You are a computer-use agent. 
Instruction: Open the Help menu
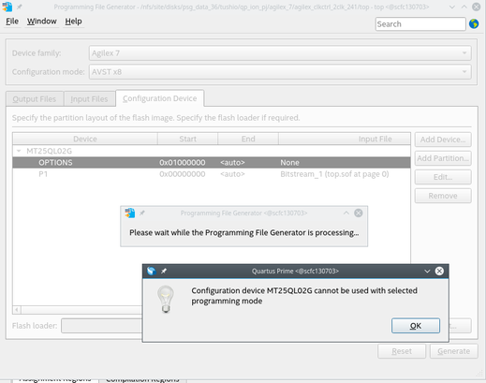click(x=73, y=22)
